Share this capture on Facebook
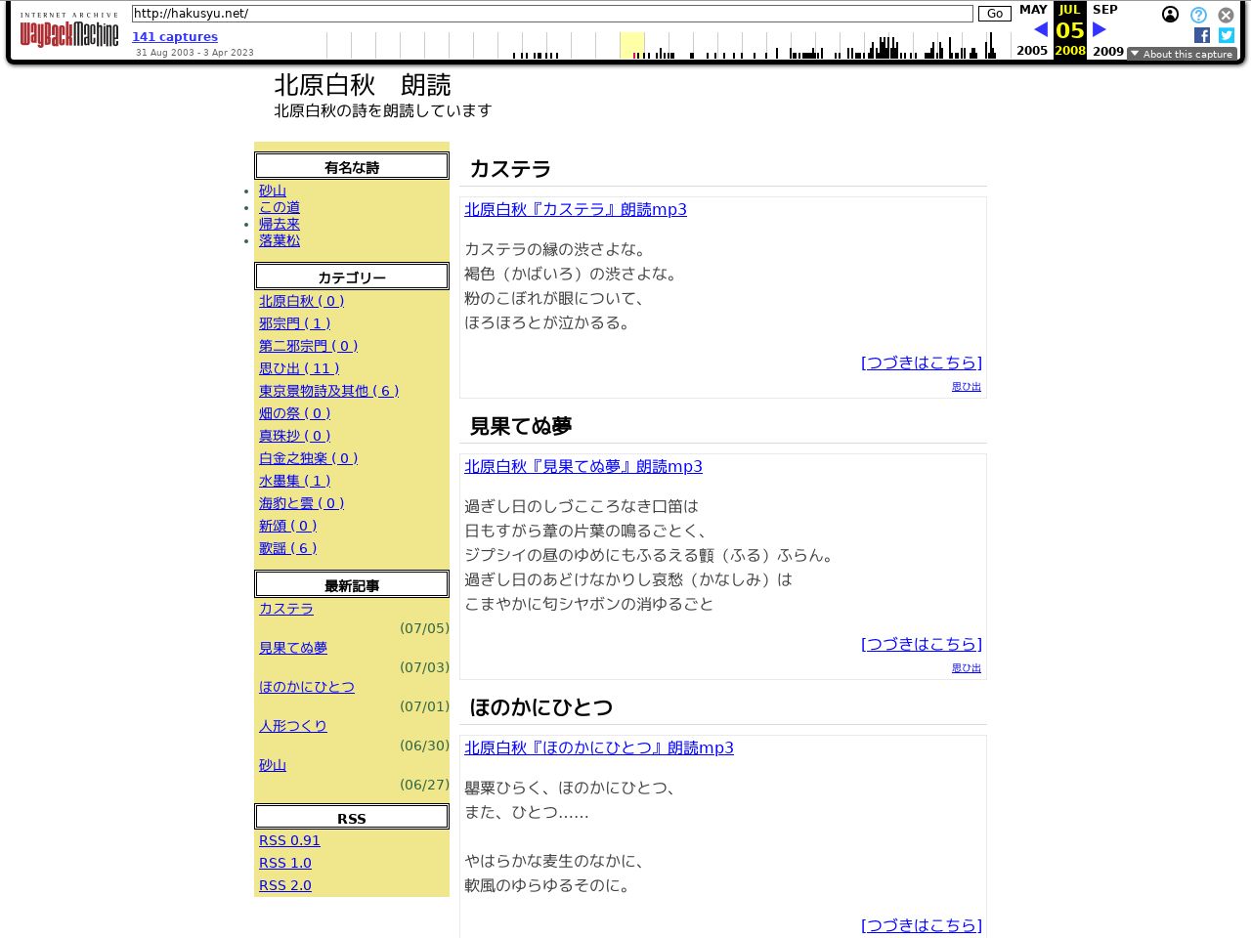 1201,35
